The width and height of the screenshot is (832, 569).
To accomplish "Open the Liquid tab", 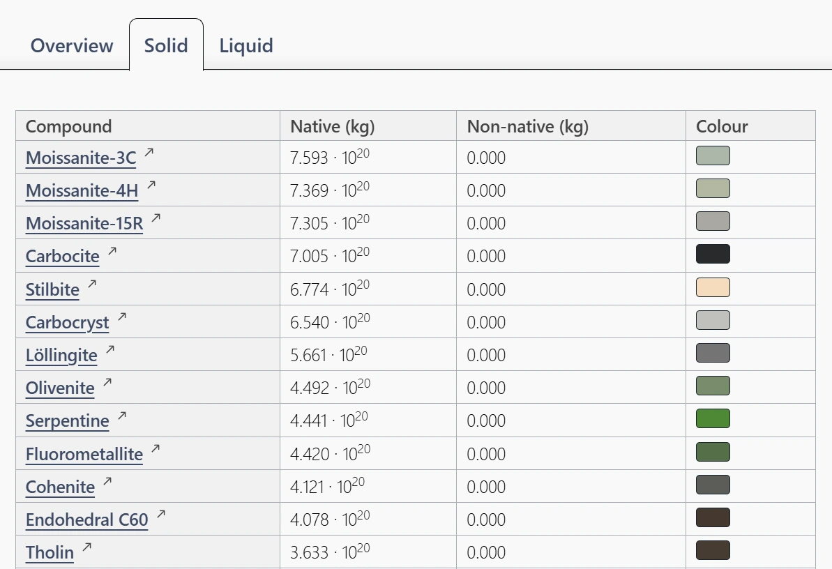I will click(x=246, y=45).
